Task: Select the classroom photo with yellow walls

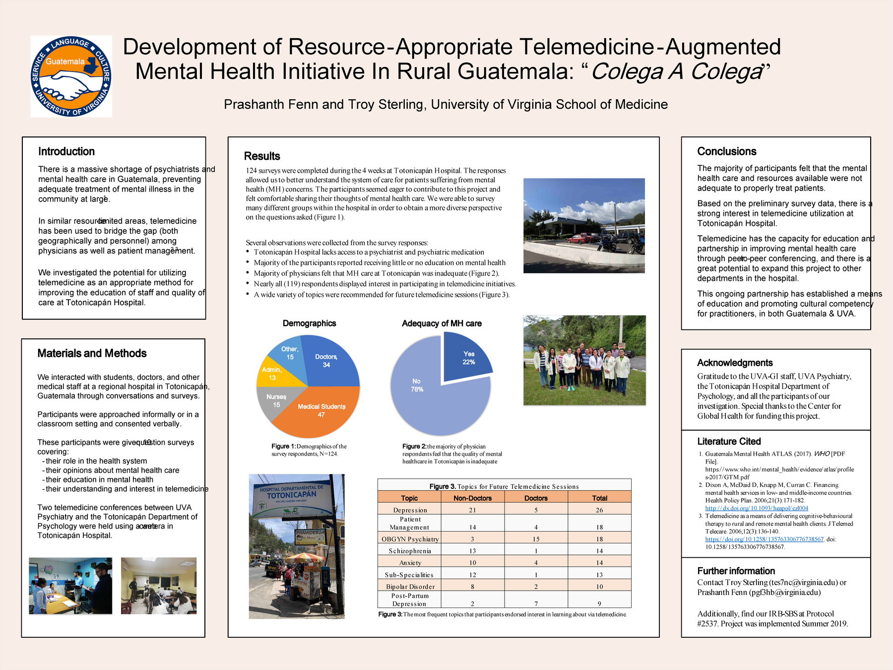Action: point(159,586)
